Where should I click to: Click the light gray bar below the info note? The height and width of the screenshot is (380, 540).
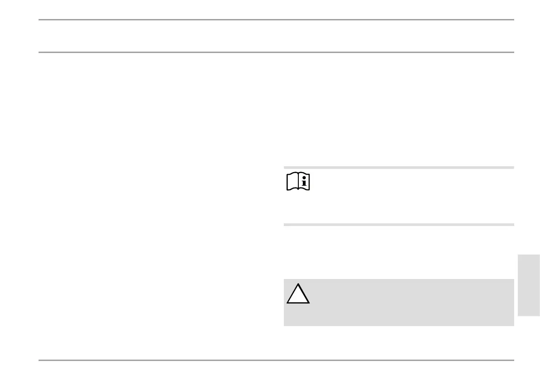pyautogui.click(x=399, y=225)
